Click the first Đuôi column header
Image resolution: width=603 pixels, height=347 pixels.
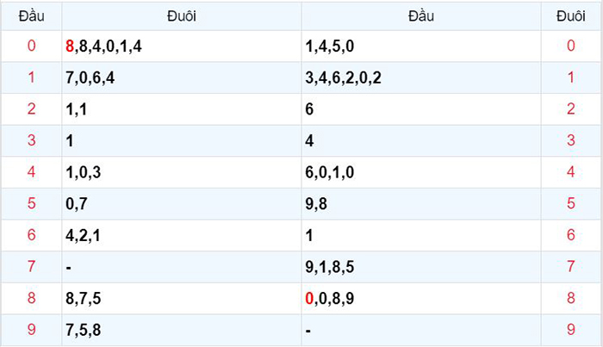click(182, 16)
